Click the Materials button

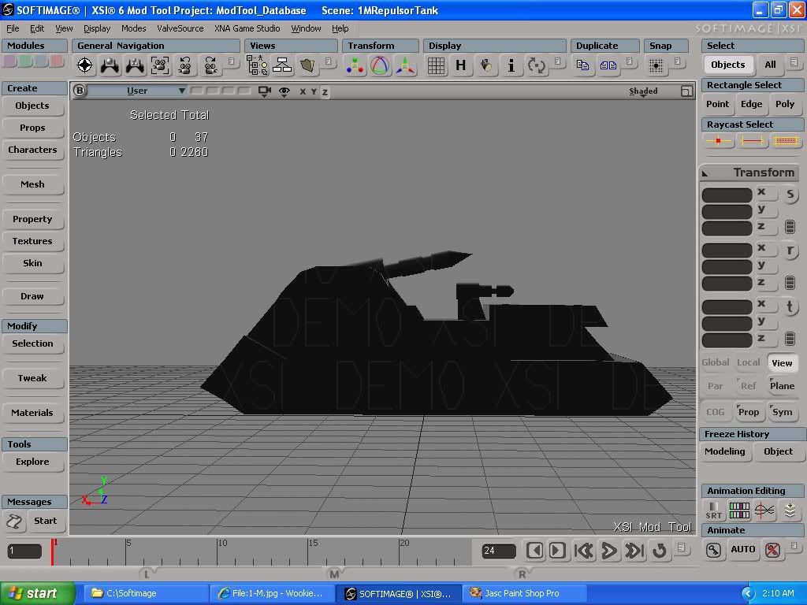32,413
